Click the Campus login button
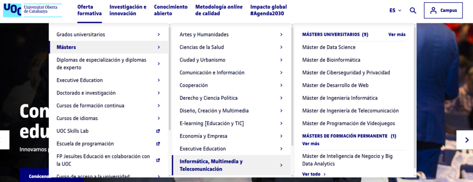The width and height of the screenshot is (473, 182). click(x=443, y=11)
